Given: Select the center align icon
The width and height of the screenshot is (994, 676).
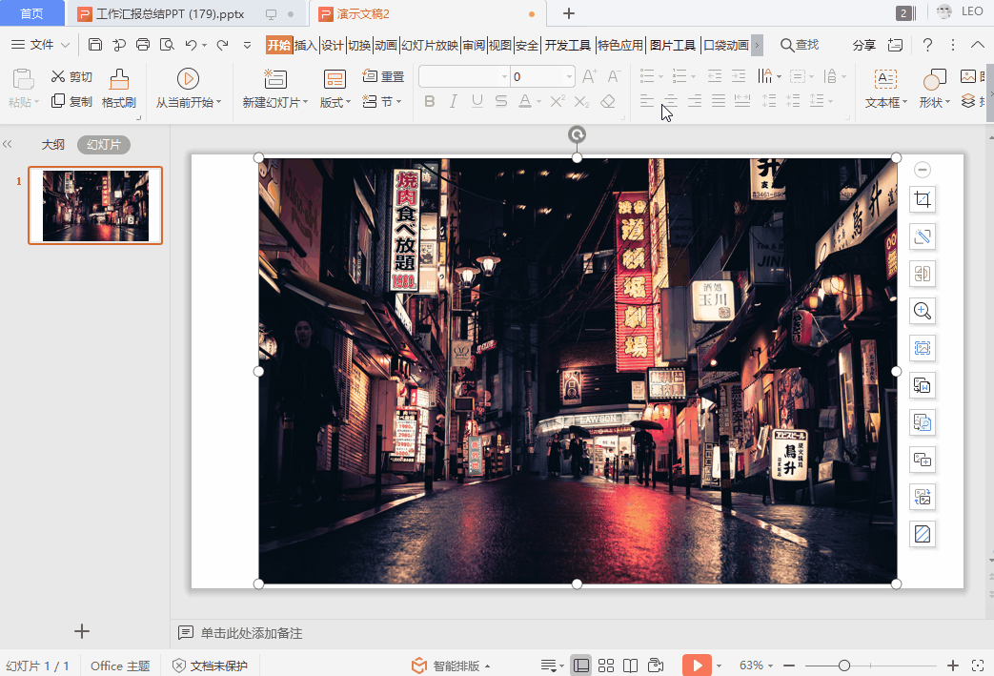Looking at the screenshot, I should click(671, 101).
